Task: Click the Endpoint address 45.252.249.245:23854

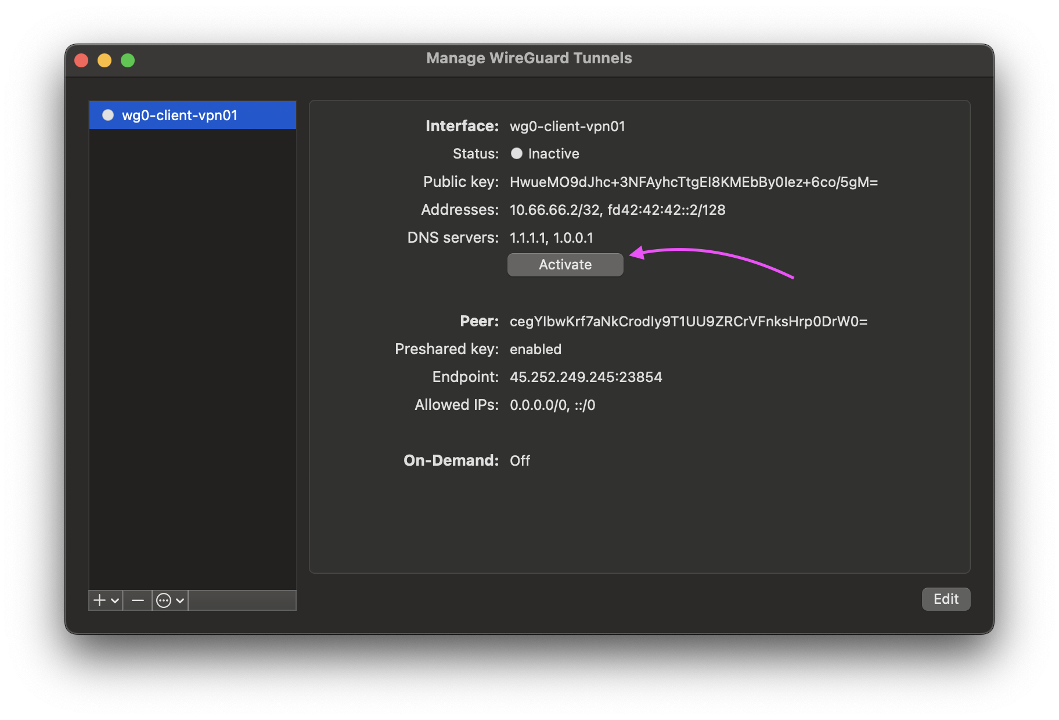Action: pyautogui.click(x=585, y=377)
